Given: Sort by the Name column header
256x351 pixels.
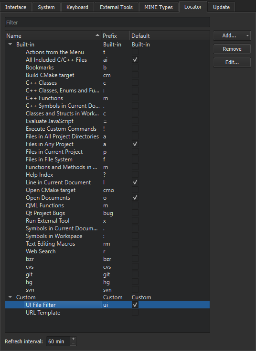Looking at the screenshot, I should coord(53,35).
